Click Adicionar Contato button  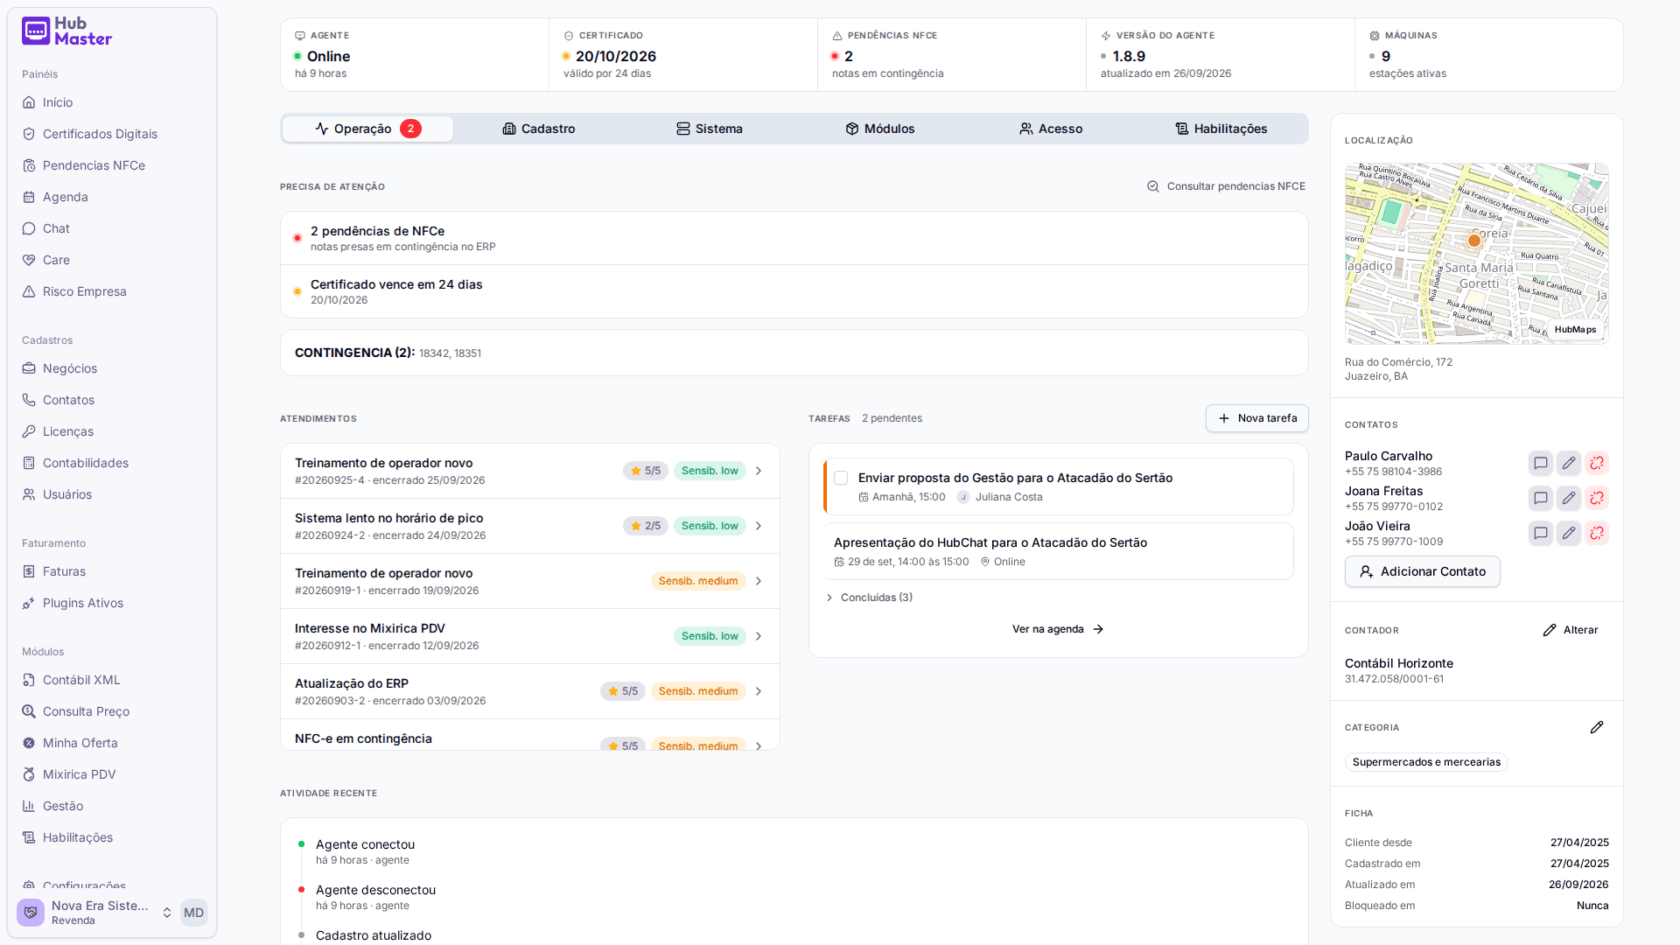(x=1423, y=571)
